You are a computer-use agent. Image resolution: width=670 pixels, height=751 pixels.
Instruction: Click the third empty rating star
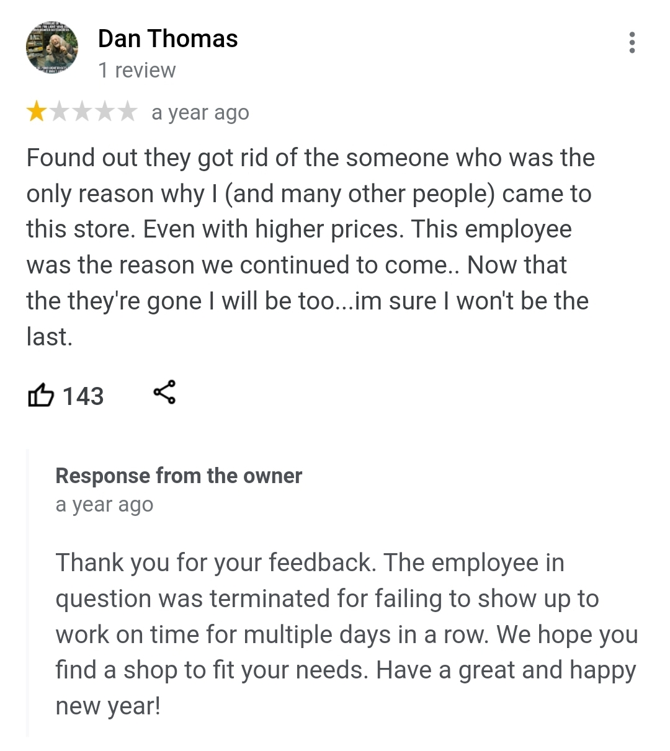click(82, 112)
